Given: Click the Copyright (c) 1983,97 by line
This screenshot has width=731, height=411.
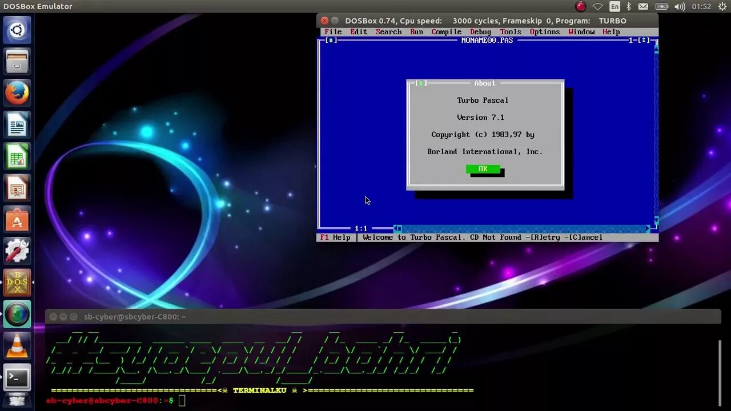Looking at the screenshot, I should [x=483, y=135].
